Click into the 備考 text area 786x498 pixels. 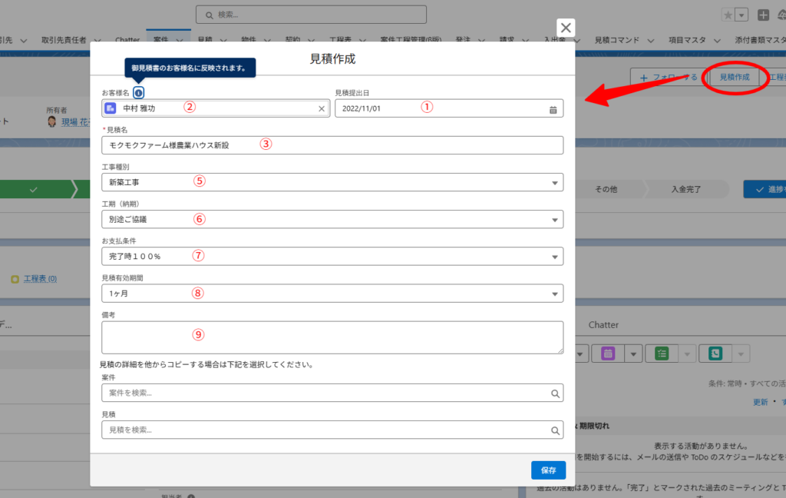click(332, 337)
